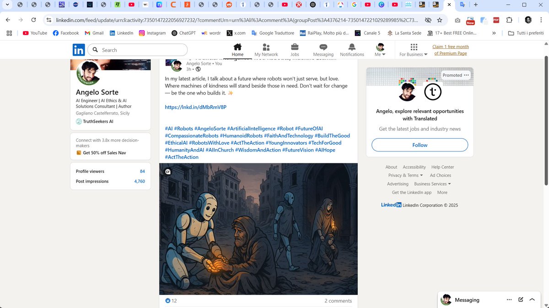
Task: Open the Gmail bookmark
Action: point(94,33)
